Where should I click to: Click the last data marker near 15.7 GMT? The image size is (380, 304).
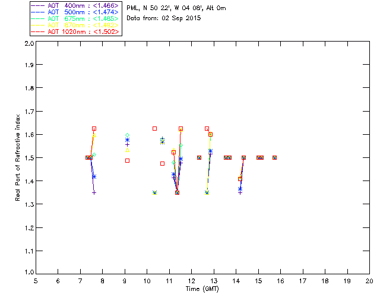(274, 158)
